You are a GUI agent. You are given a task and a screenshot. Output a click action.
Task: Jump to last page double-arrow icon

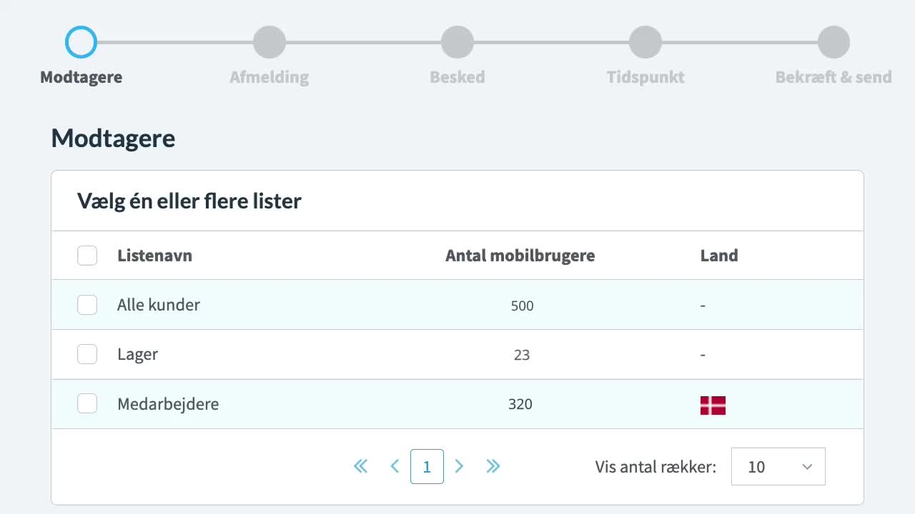pos(493,466)
